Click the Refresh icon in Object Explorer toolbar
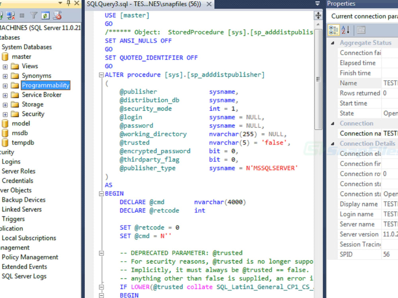The image size is (398, 298). pos(45,16)
